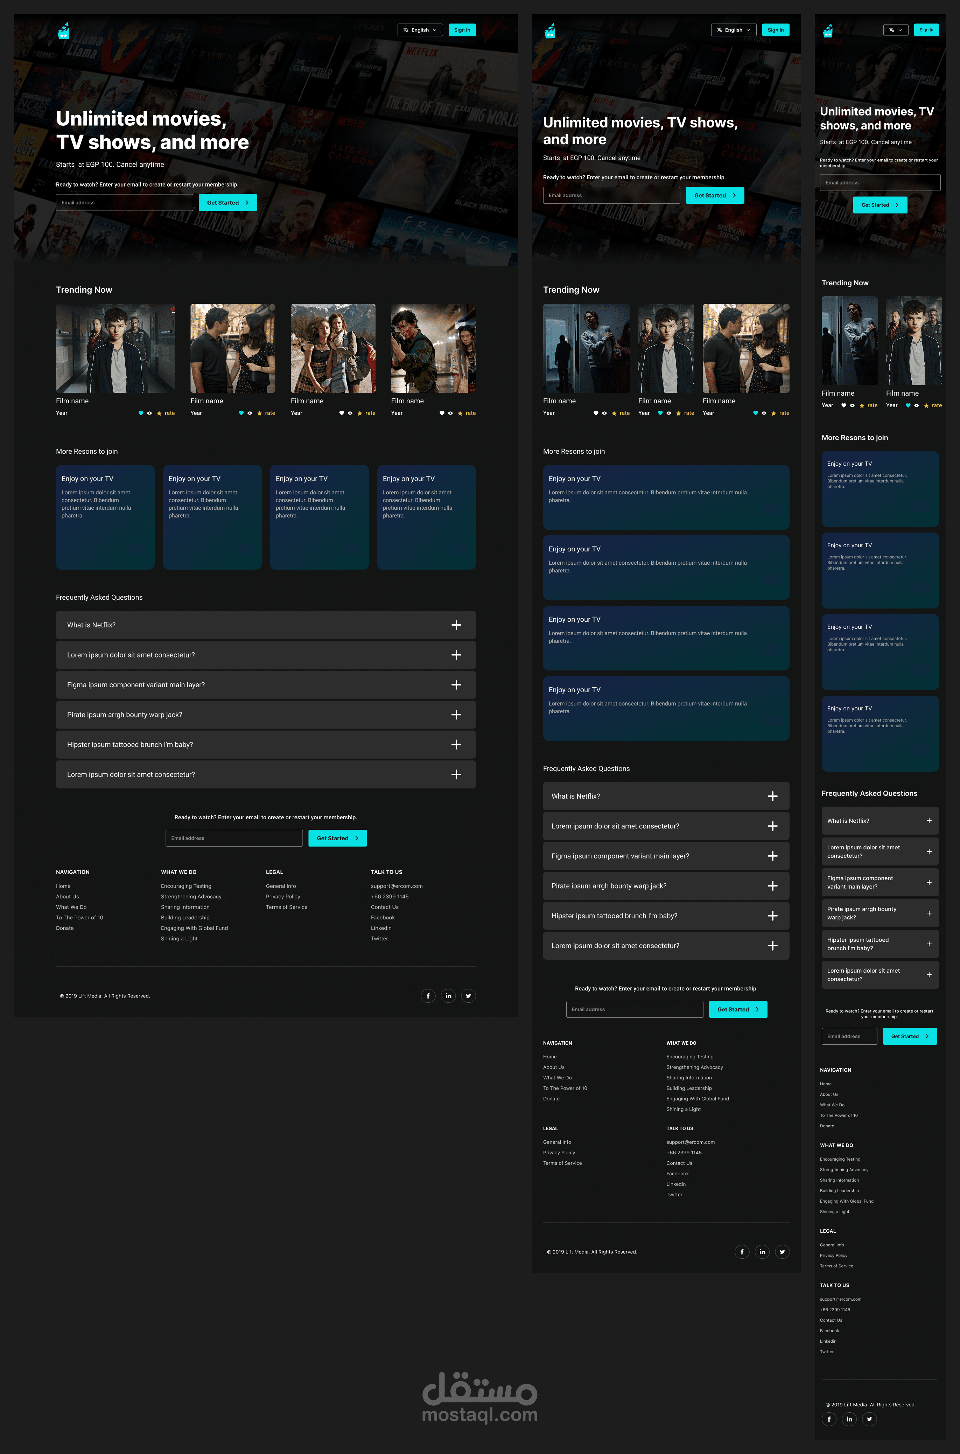The image size is (960, 1454).
Task: Open the English language dropdown in the desktop header
Action: point(420,30)
